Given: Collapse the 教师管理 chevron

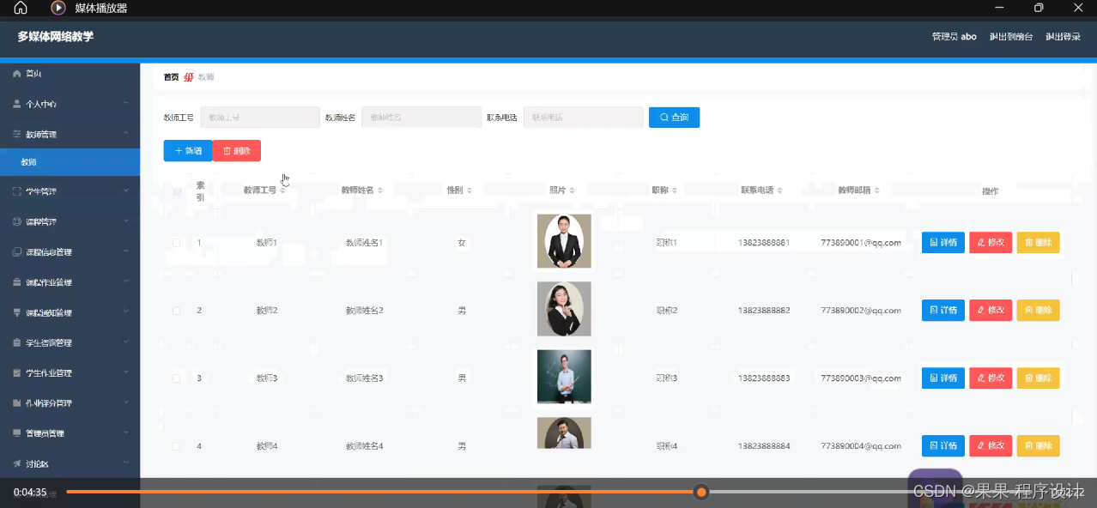Looking at the screenshot, I should (x=126, y=134).
